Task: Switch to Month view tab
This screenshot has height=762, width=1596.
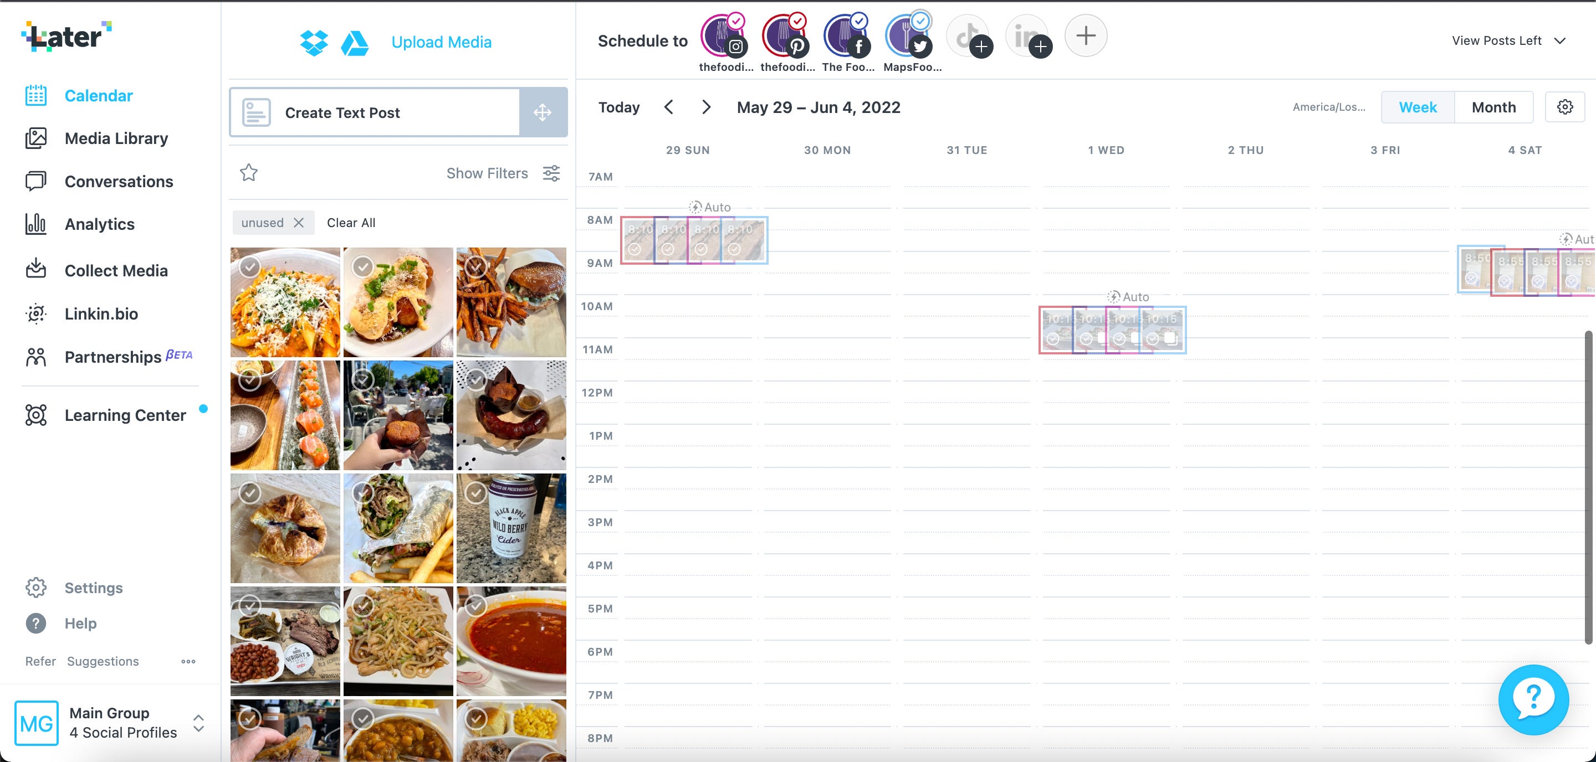Action: [1494, 107]
